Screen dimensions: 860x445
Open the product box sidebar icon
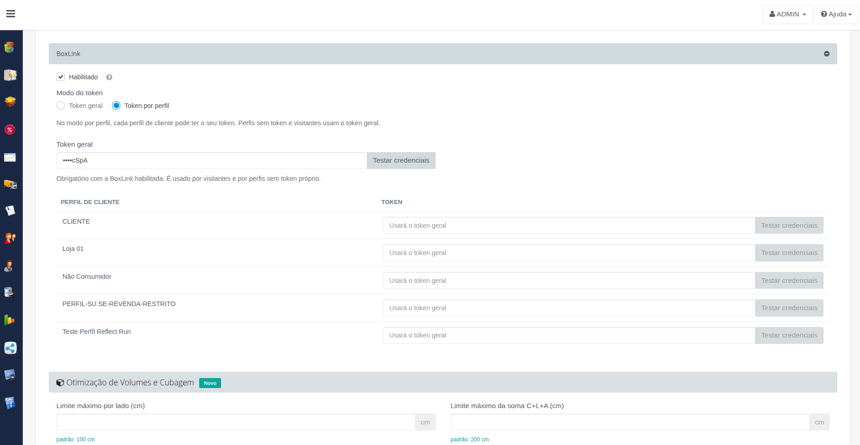(10, 102)
